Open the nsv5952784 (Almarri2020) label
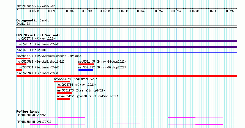Screen dimensions: 245x128 click(76, 85)
